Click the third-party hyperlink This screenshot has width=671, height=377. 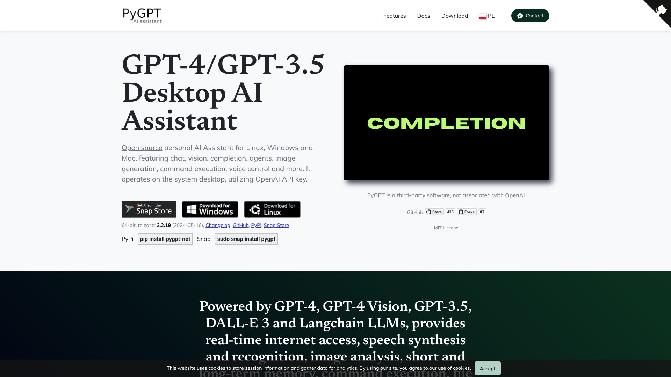pyautogui.click(x=411, y=195)
